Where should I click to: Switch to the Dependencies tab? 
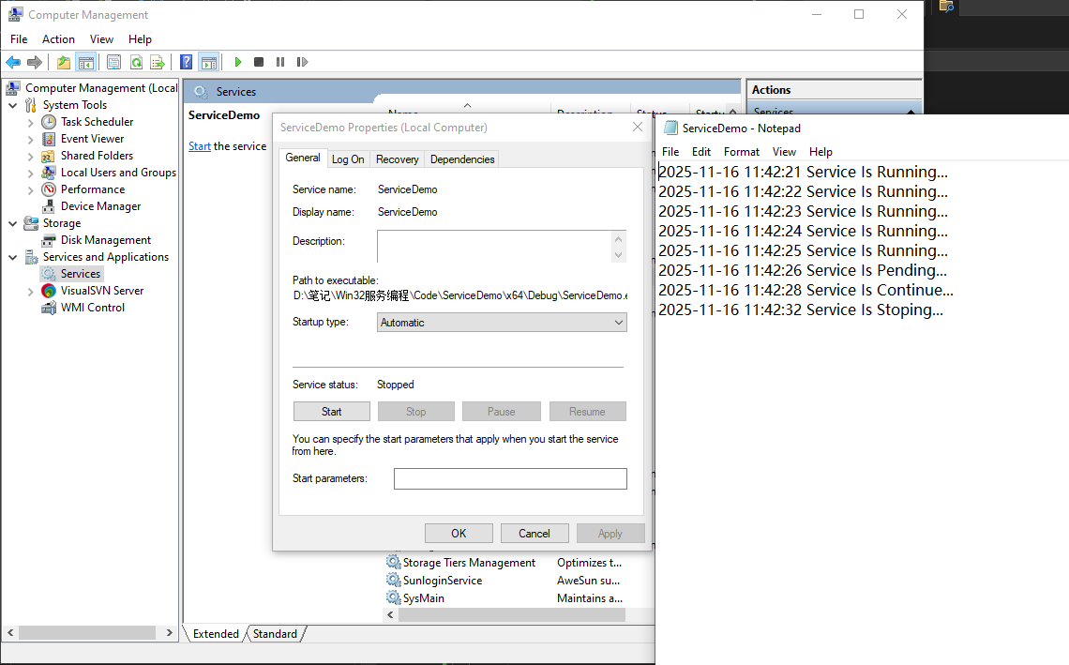tap(462, 159)
